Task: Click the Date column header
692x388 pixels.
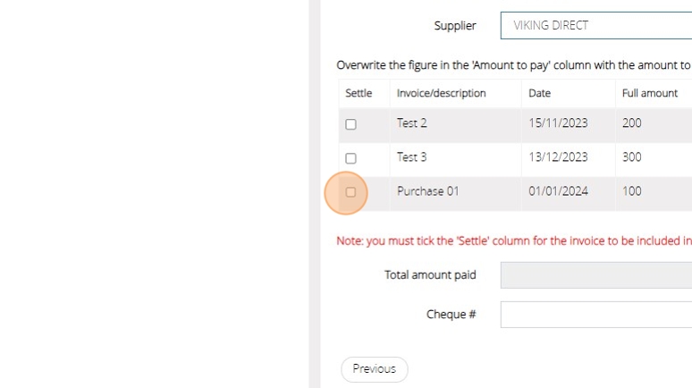Action: click(x=540, y=93)
